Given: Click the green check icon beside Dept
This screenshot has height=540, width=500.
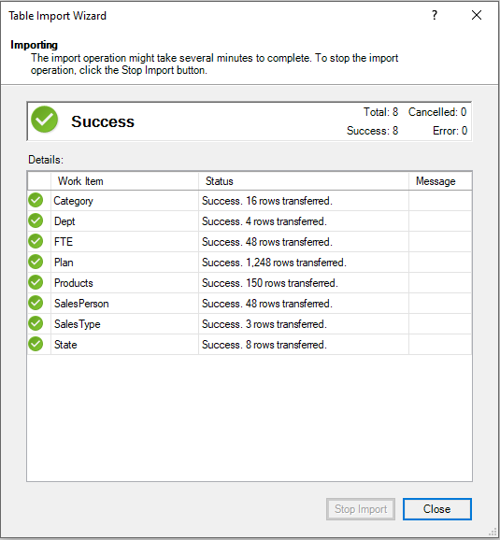Looking at the screenshot, I should click(36, 220).
